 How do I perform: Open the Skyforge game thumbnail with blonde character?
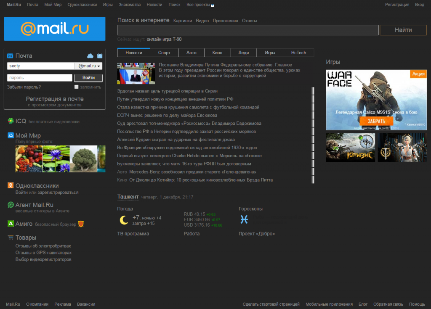[402, 148]
